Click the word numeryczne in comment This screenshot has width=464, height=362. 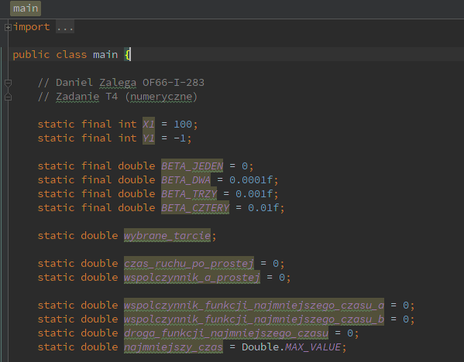point(161,97)
